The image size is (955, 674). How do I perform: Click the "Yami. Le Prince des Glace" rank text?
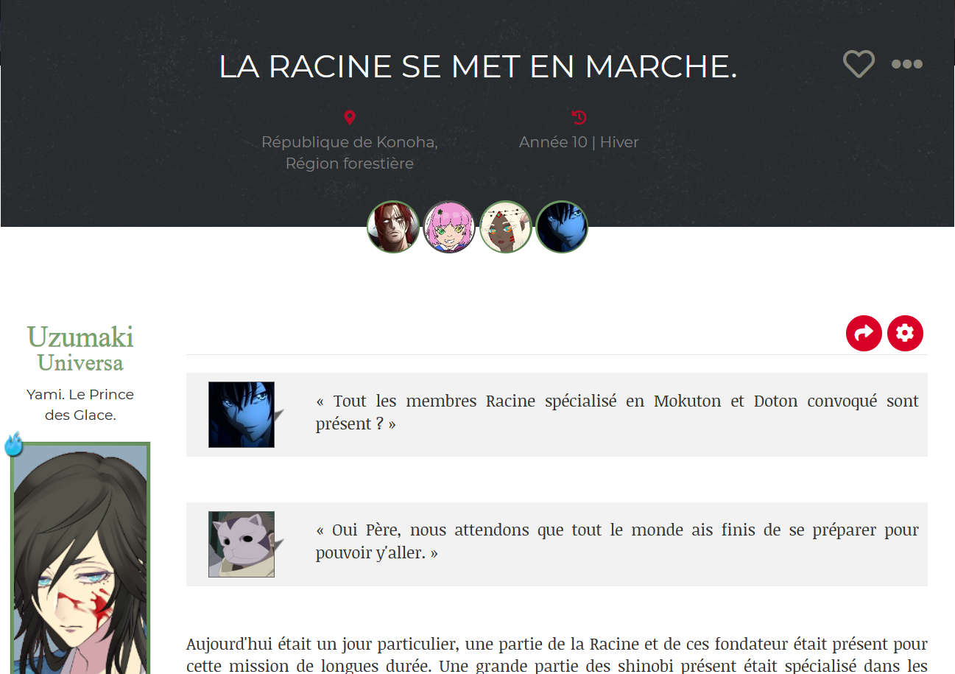tap(80, 404)
